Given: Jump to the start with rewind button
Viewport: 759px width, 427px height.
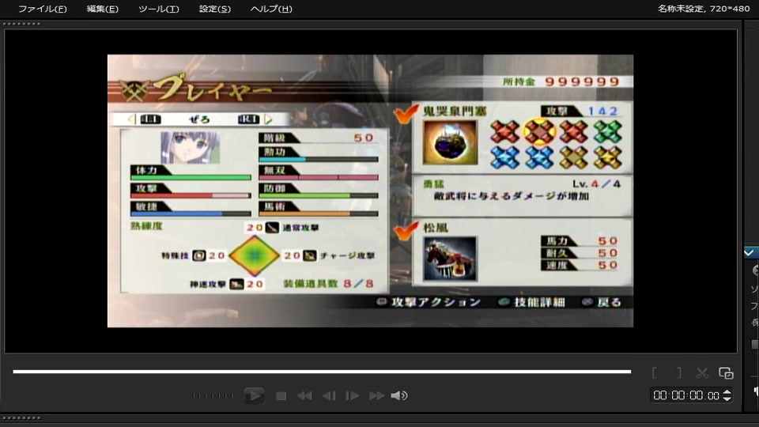Looking at the screenshot, I should click(304, 396).
